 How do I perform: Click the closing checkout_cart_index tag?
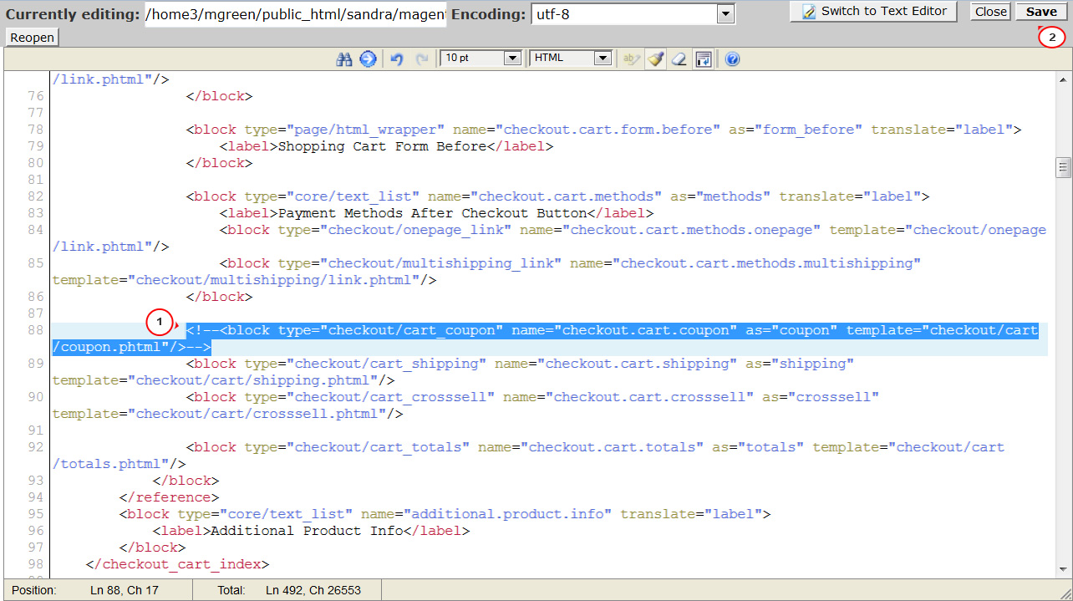177,564
